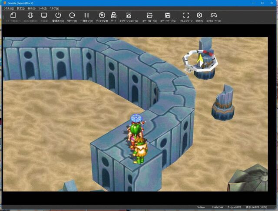Click the Vulkan renderer status text
Screen dimensions: 278x211
pos(201,207)
